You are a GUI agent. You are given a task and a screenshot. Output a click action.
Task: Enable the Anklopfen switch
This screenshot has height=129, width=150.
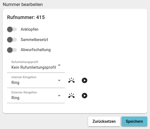coord(12,29)
